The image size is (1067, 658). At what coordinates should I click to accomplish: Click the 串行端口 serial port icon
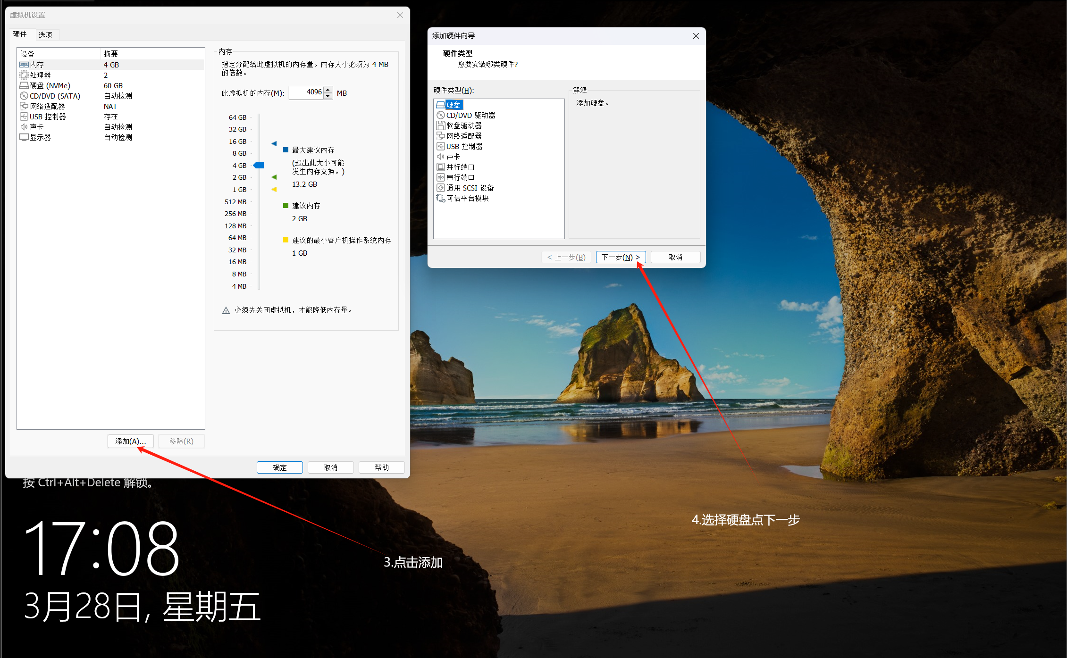(440, 177)
